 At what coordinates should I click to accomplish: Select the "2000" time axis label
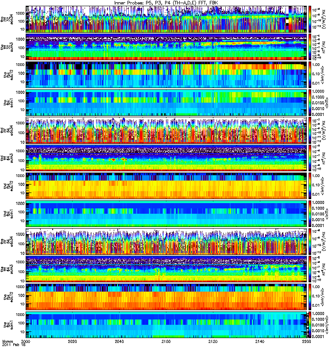[26, 342]
